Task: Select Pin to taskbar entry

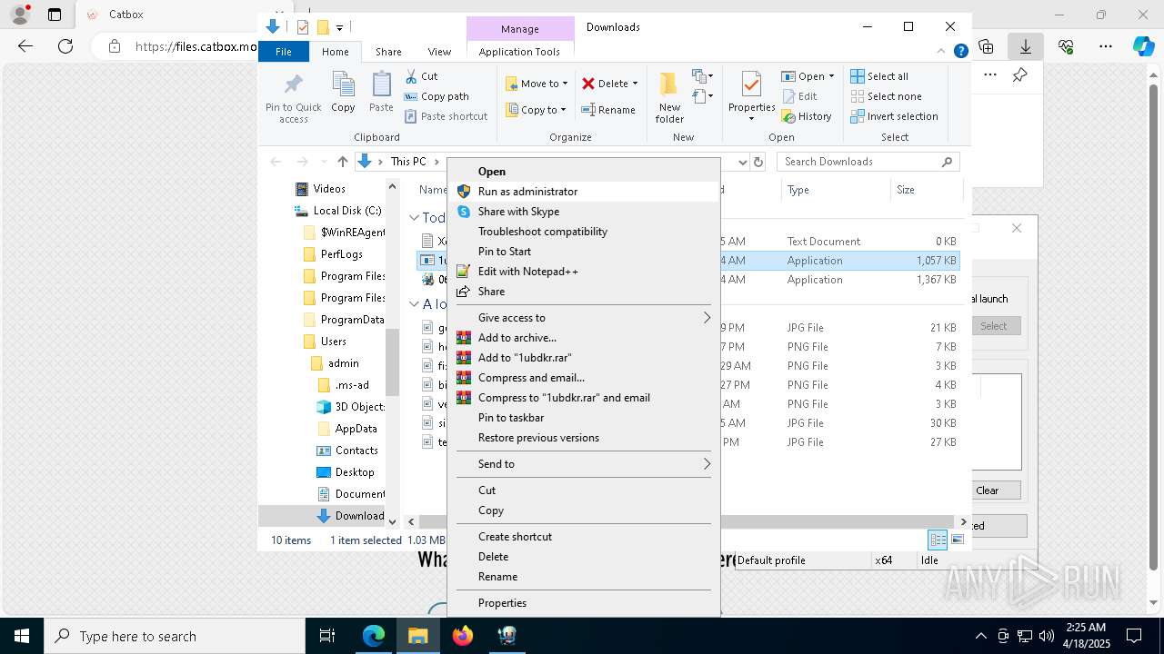Action: [584, 417]
